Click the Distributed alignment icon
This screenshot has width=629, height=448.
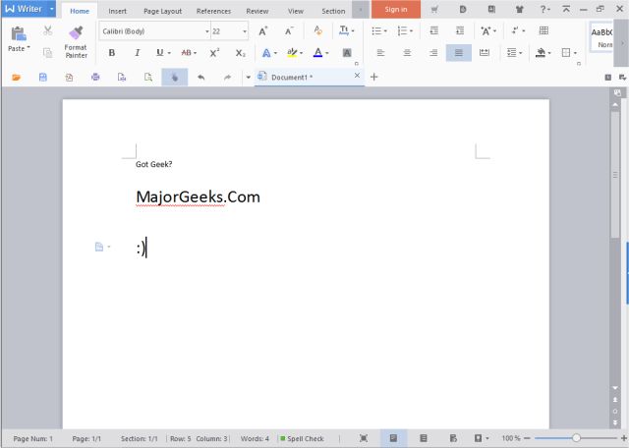click(x=485, y=52)
